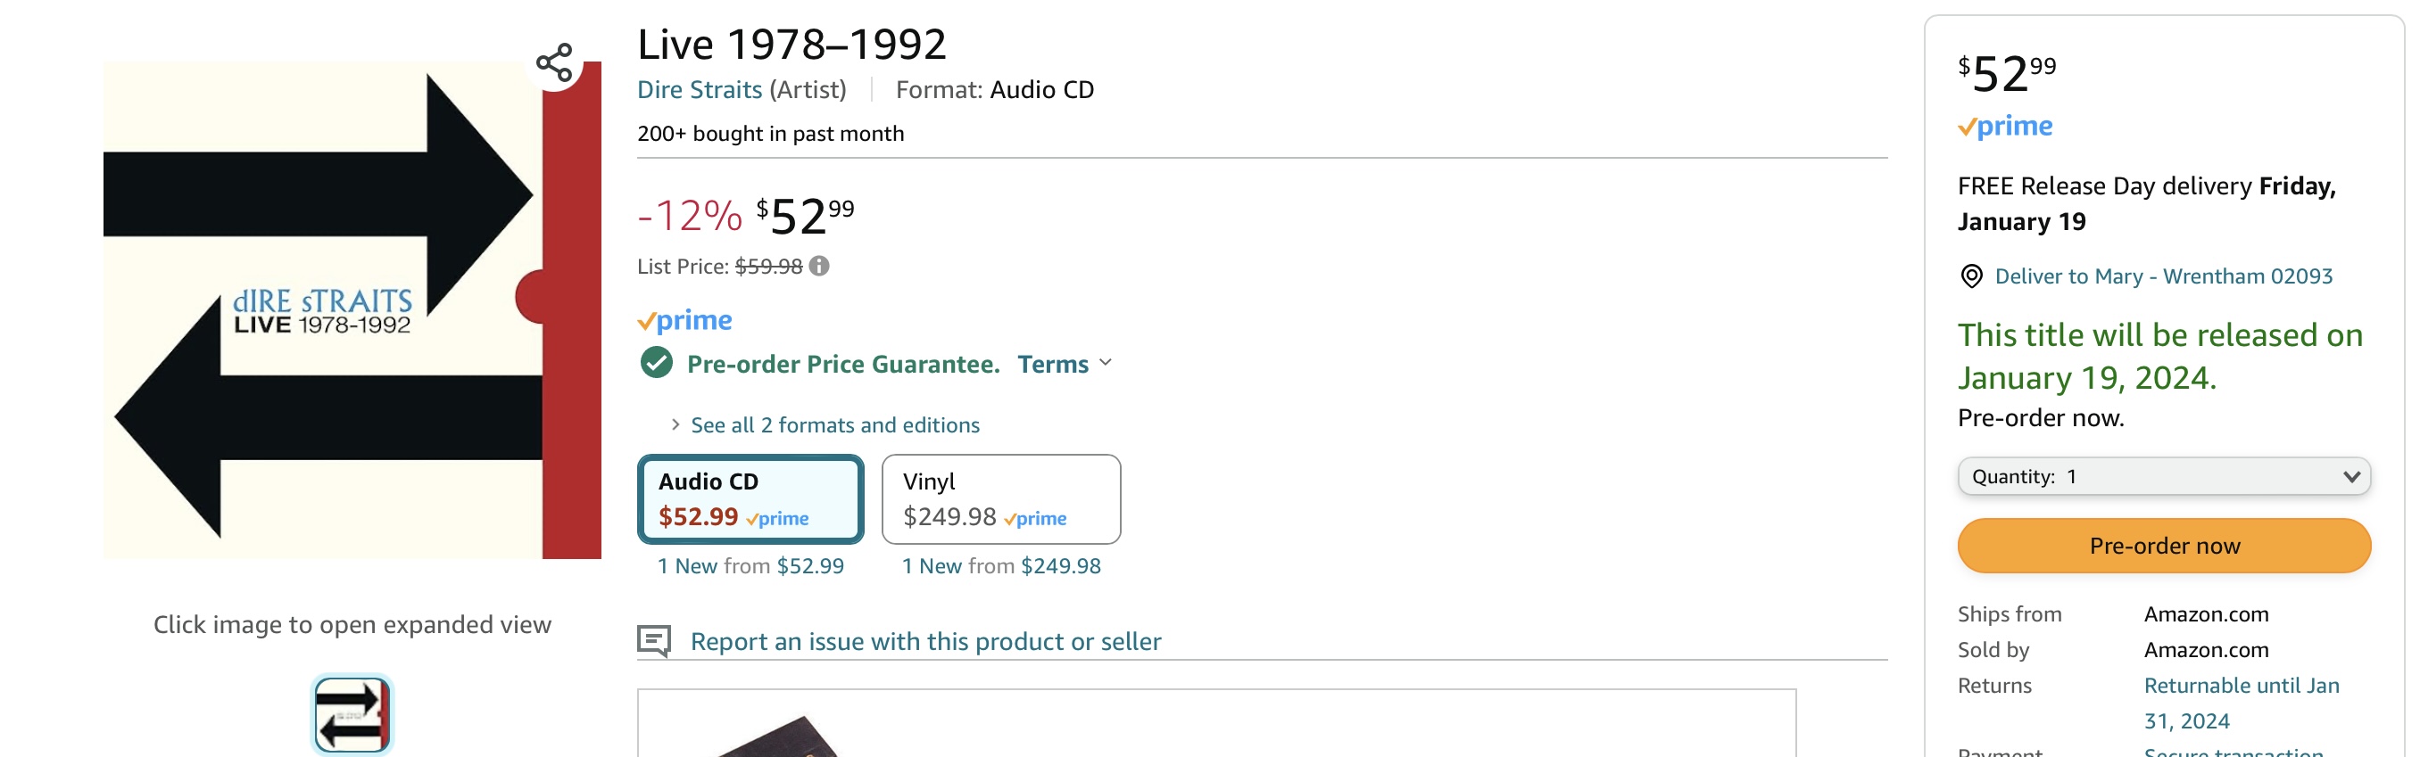The width and height of the screenshot is (2420, 757).
Task: Click the green price guarantee checkmark icon
Action: [x=657, y=364]
